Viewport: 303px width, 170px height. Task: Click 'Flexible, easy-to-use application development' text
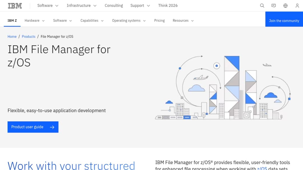click(57, 110)
